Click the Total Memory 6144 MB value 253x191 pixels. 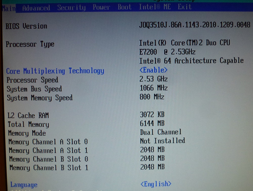[x=152, y=123]
